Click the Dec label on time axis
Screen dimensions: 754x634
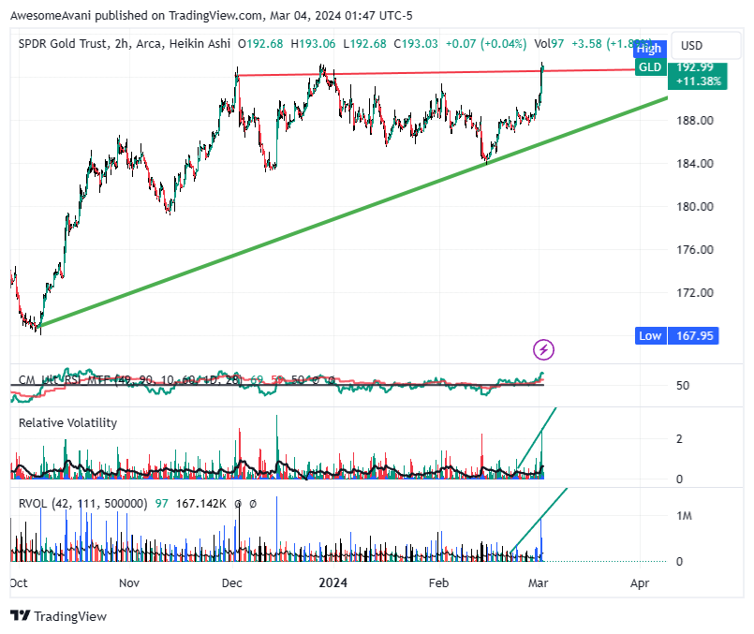click(231, 582)
